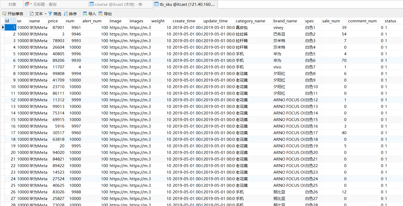The image size is (403, 206).
Task: Select the price cell 78903
Action: pyautogui.click(x=57, y=41)
